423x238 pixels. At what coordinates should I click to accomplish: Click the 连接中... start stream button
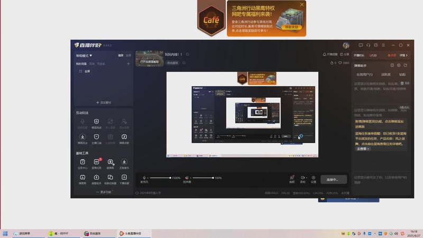[x=334, y=179]
